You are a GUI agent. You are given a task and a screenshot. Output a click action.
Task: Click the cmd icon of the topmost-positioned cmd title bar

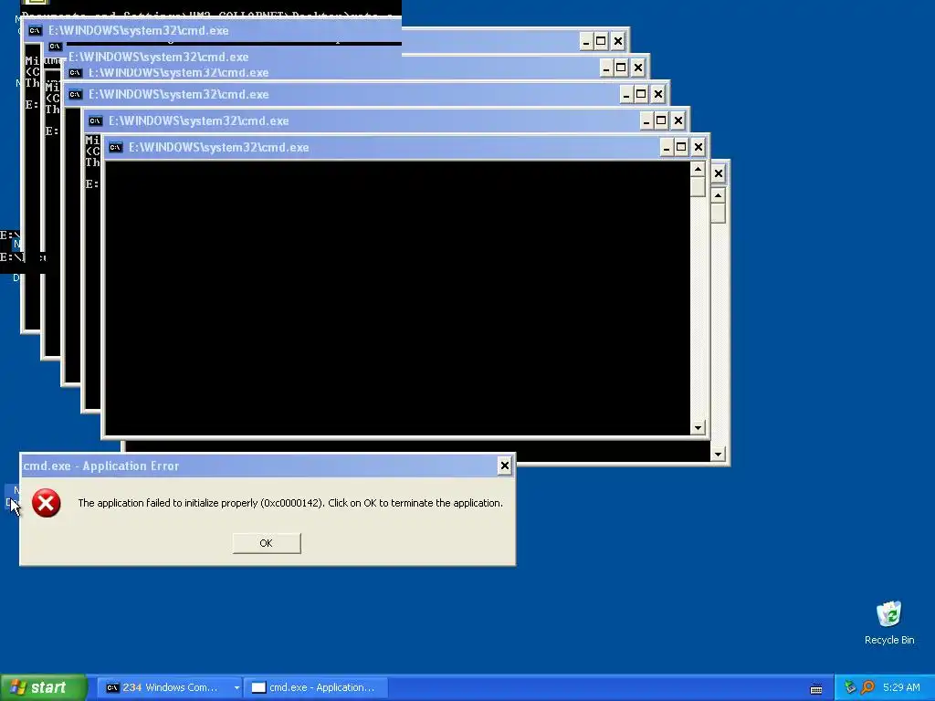(x=36, y=30)
